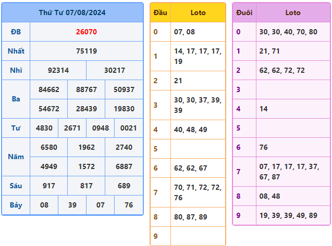The height and width of the screenshot is (246, 332).
Task: Click first prize number 75119
Action: point(86,51)
